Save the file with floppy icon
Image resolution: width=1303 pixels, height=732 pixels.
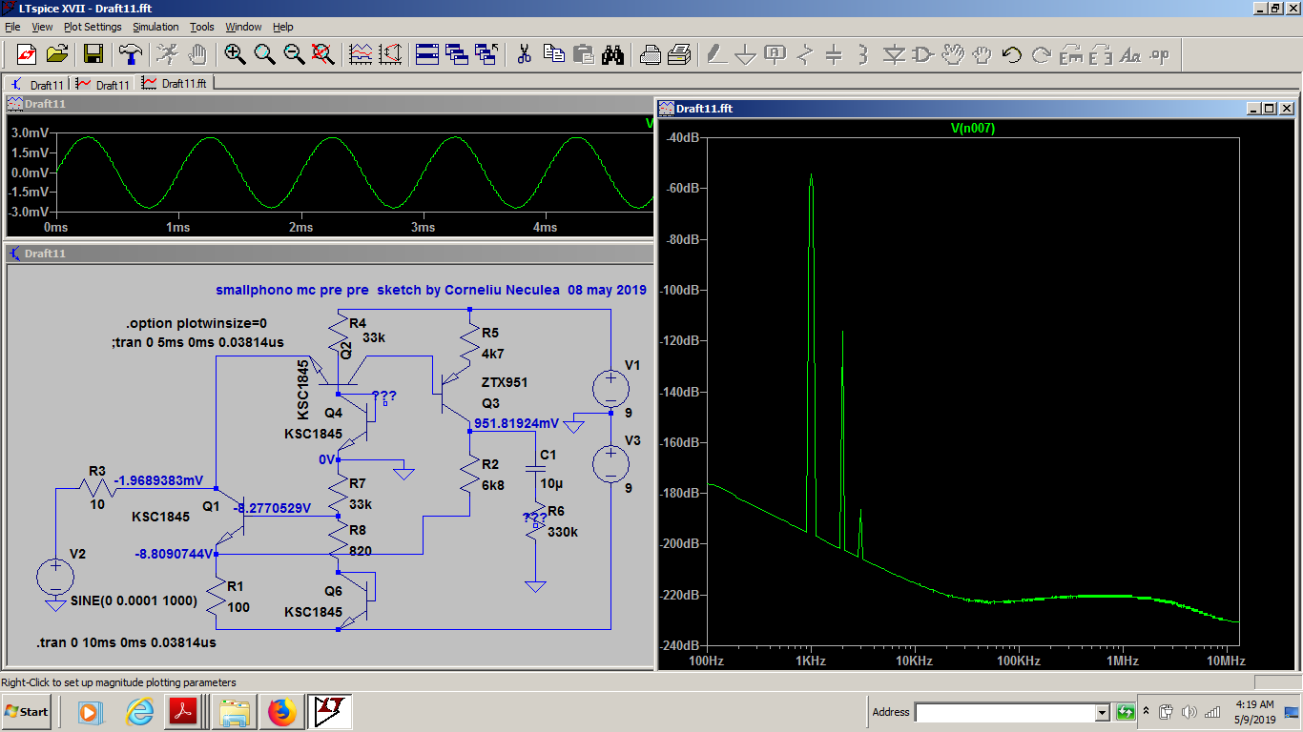93,54
